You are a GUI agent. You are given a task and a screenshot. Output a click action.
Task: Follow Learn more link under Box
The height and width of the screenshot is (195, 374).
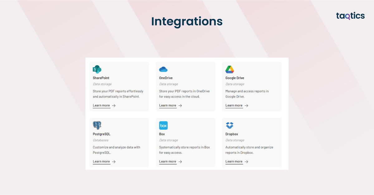tap(168, 161)
